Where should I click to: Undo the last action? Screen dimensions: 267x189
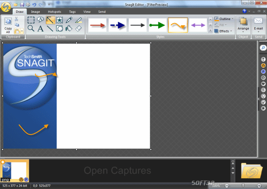34,4
